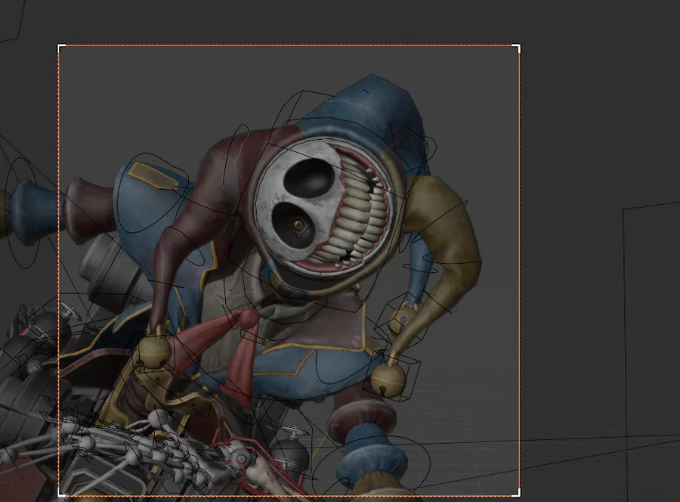680x502 pixels.
Task: Click the gold bell on the maroon hat tail
Action: (x=155, y=351)
